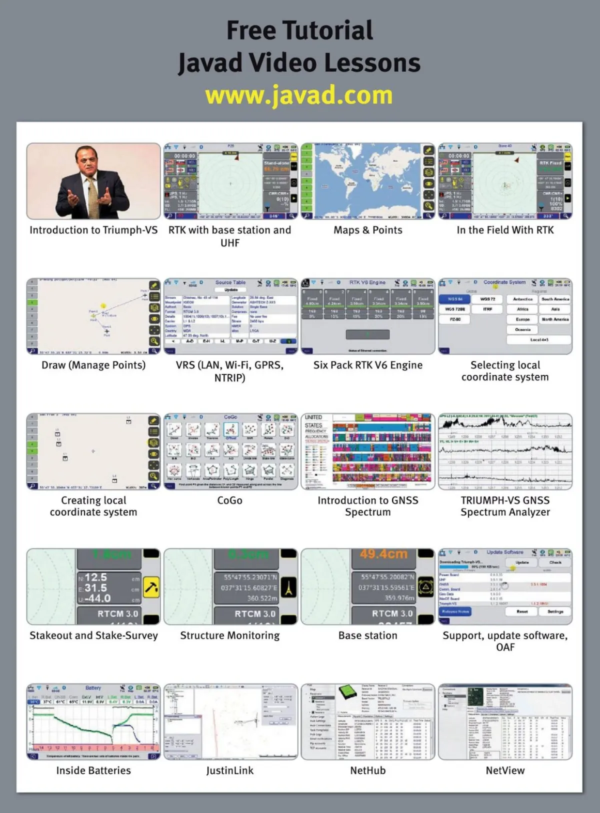Screen dimensions: 600x813
Task: Click Release Notes in Update Software screen
Action: pos(455,611)
